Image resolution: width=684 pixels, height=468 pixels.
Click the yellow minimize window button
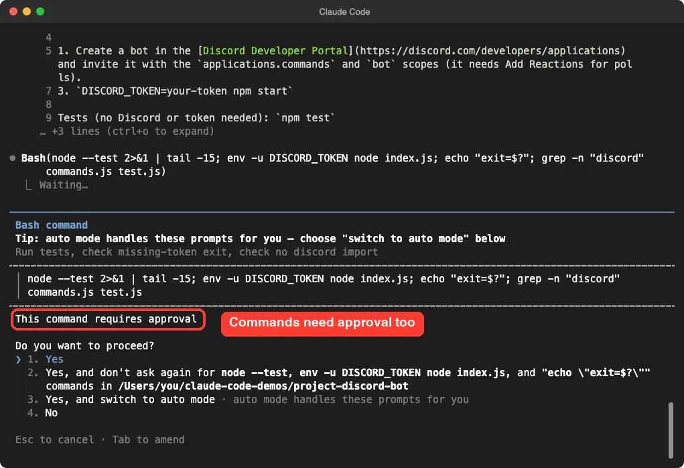click(x=27, y=11)
